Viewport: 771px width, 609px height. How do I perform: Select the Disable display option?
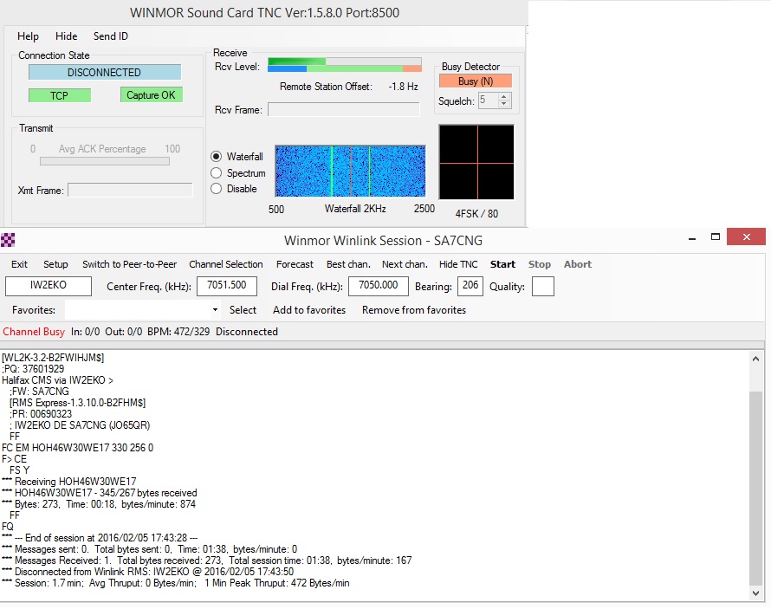(216, 189)
